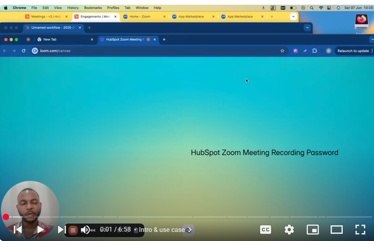The image size is (374, 241).
Task: Click the presenter webcam bubble
Action: (x=30, y=210)
